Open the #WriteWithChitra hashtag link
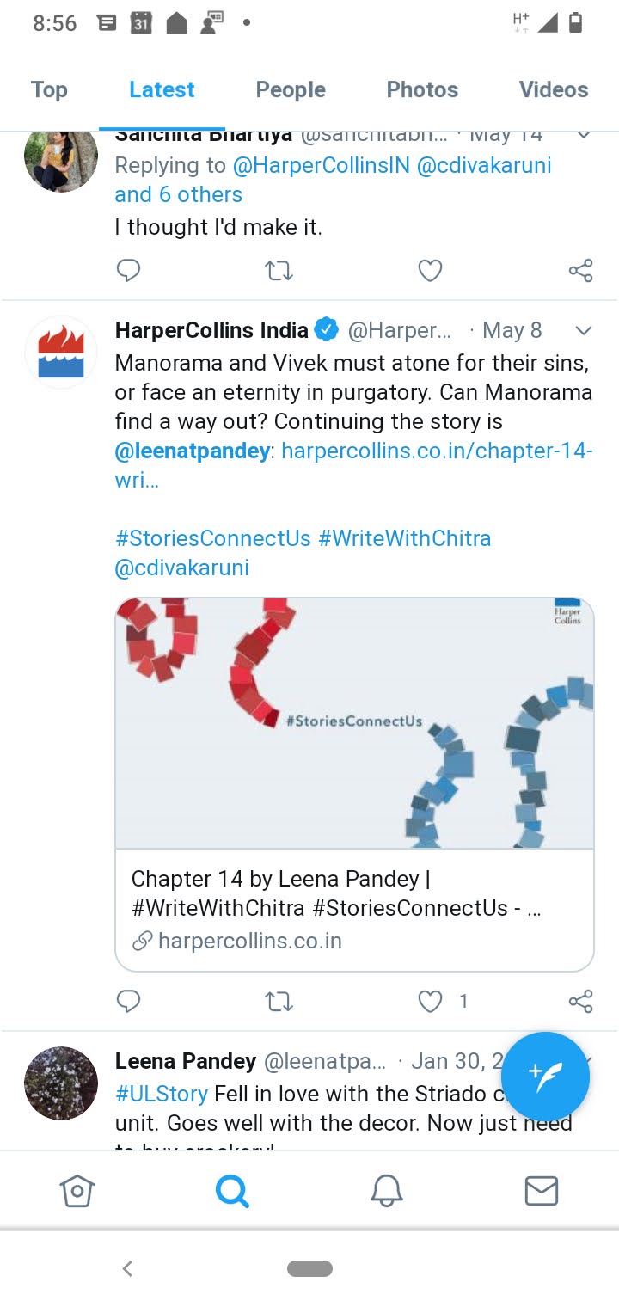619x1307 pixels. (405, 538)
